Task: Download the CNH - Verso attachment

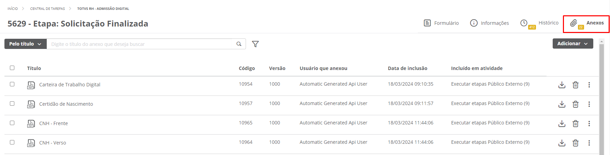Action: [x=562, y=143]
